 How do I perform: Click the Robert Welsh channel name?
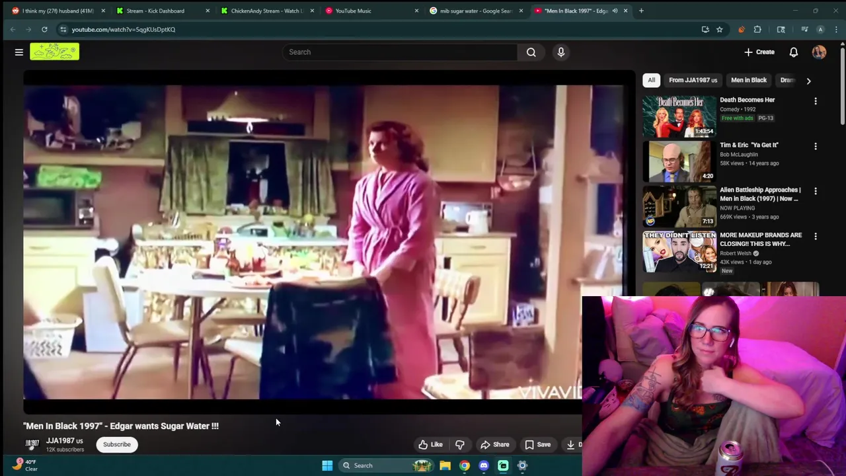(736, 253)
